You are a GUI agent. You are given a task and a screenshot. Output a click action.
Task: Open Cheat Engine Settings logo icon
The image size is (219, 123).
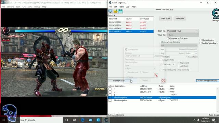coord(216,14)
